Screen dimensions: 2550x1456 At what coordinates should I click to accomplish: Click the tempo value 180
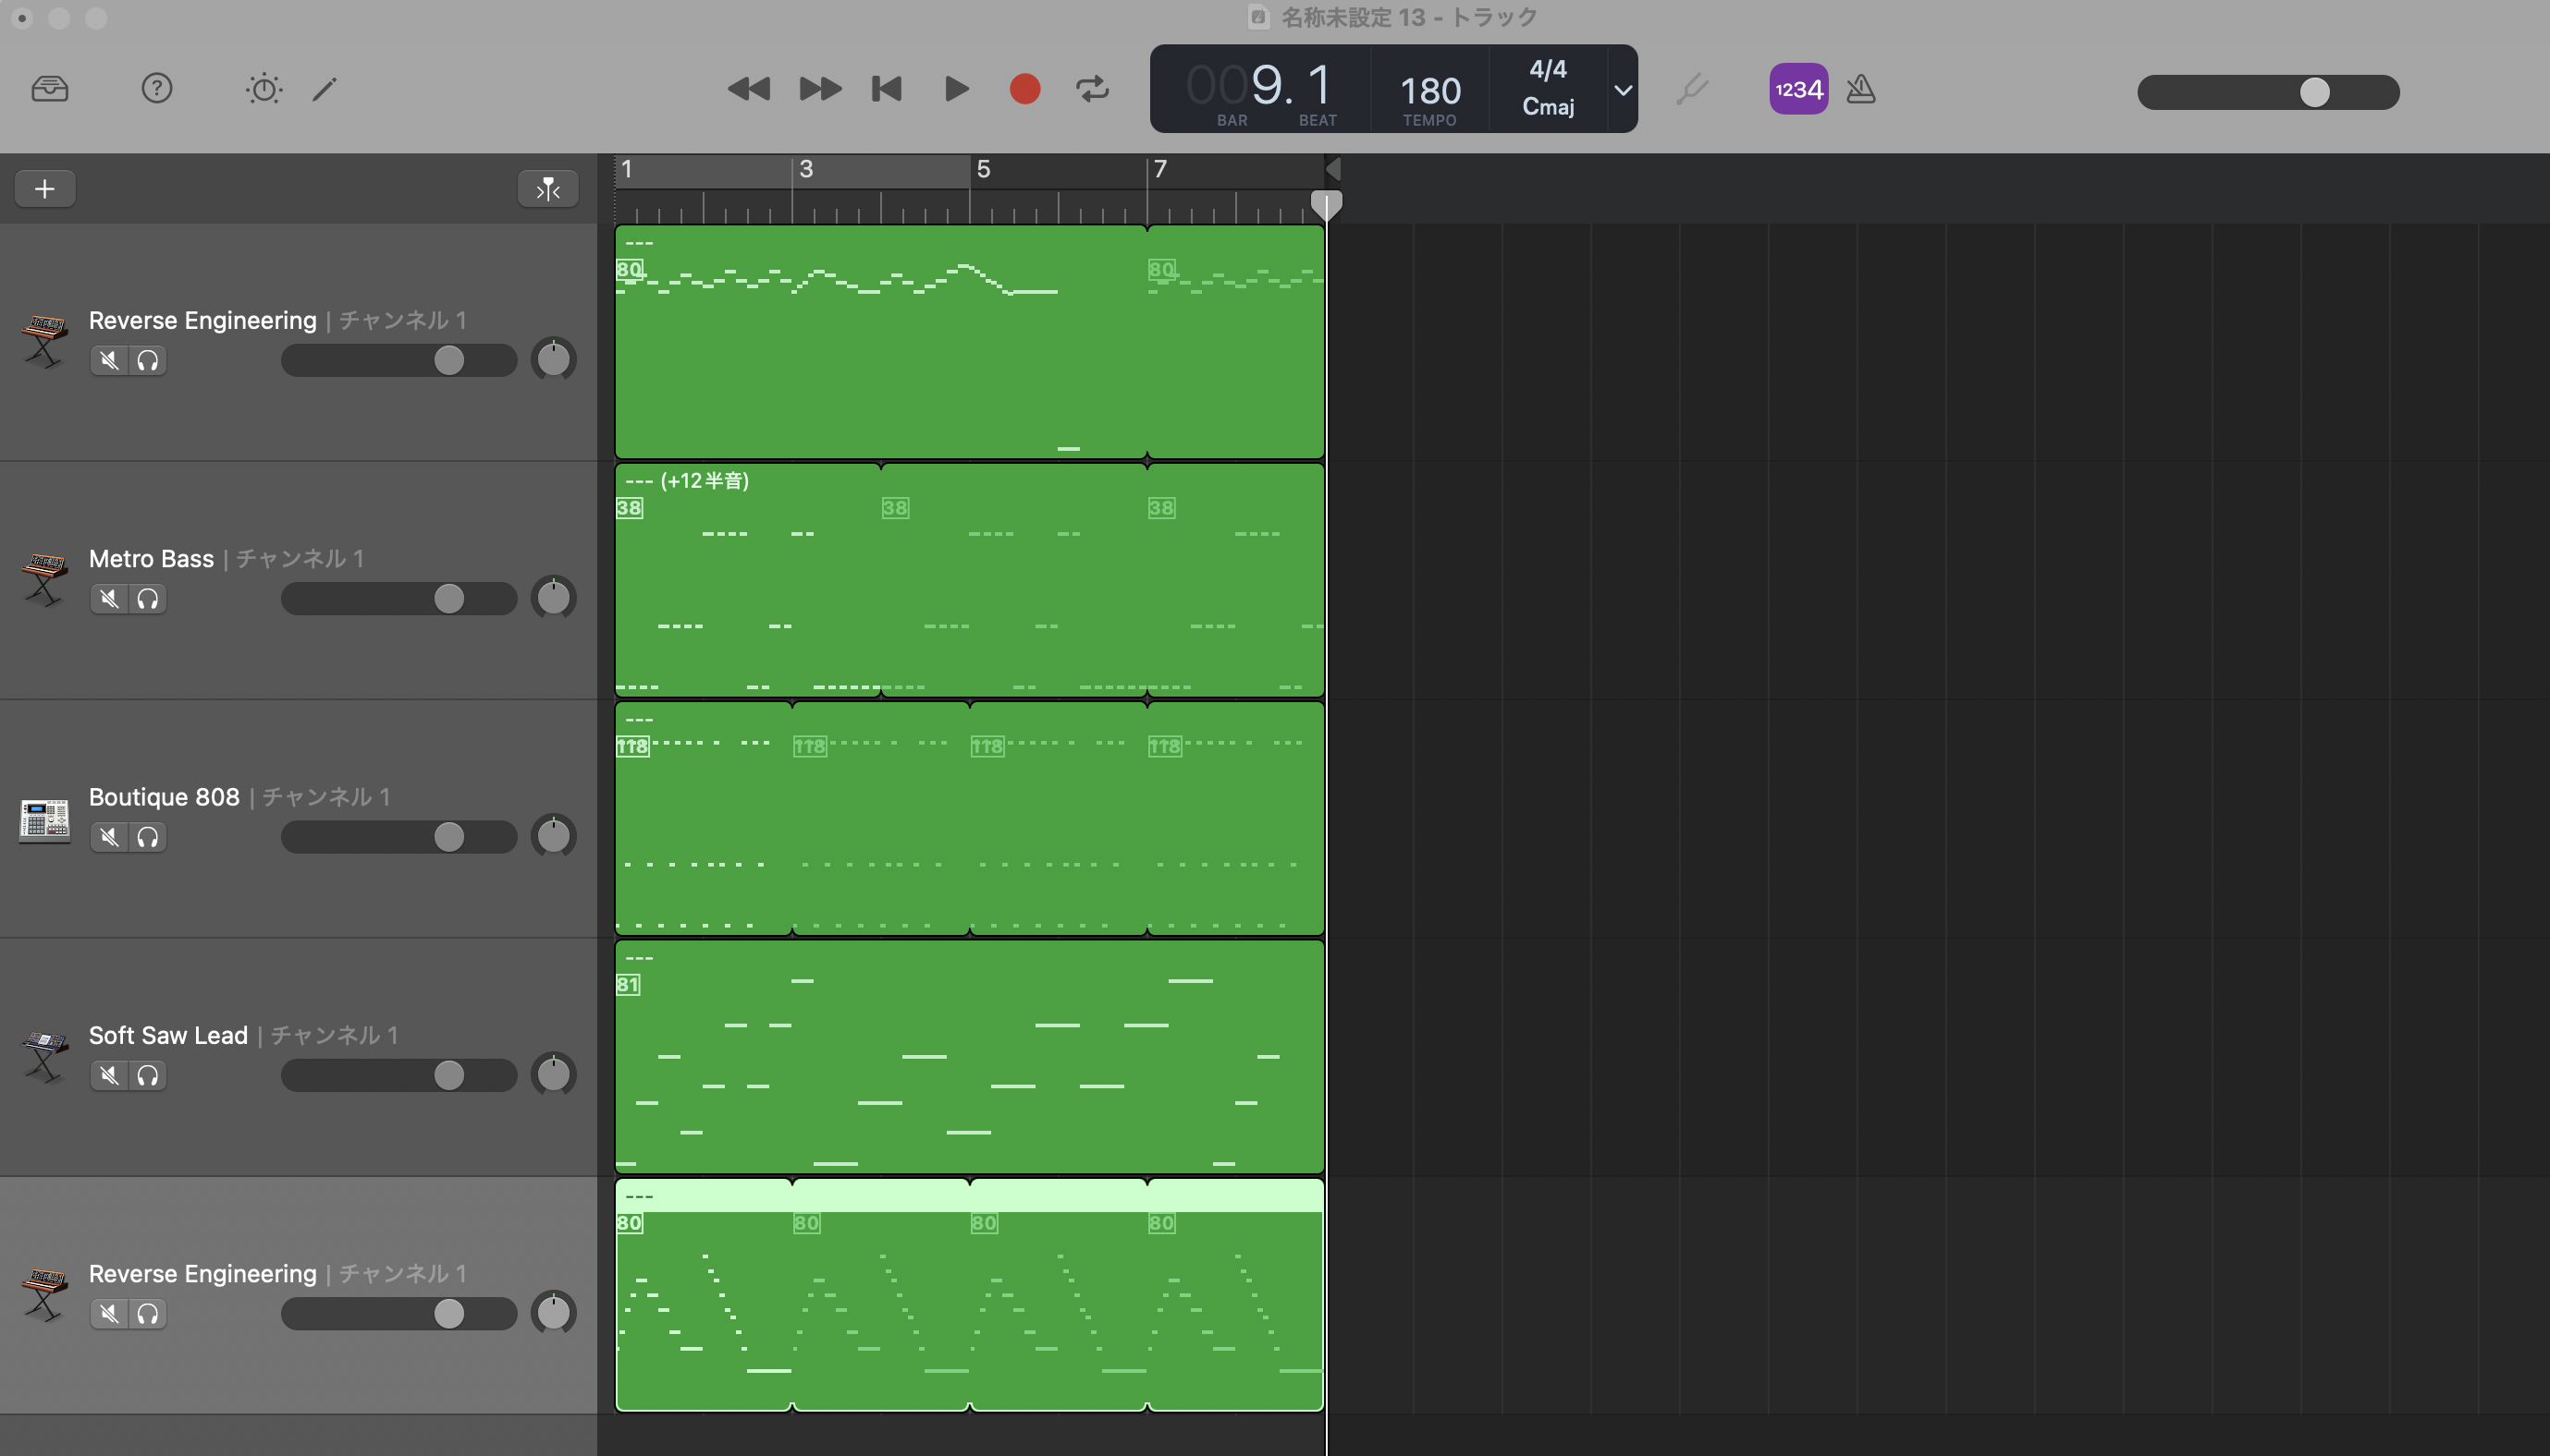[x=1429, y=91]
